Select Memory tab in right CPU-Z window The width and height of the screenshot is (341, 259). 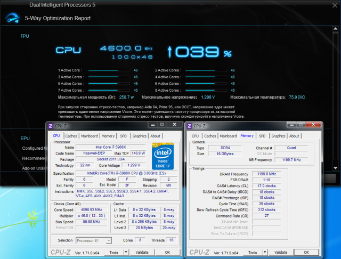247,135
